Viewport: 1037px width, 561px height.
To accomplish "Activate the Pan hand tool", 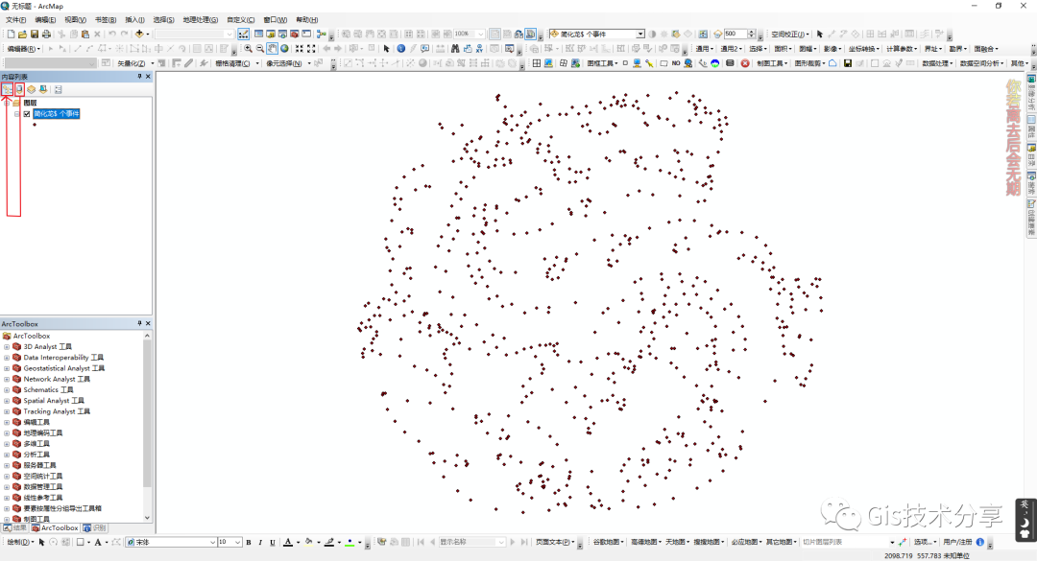I will [273, 48].
